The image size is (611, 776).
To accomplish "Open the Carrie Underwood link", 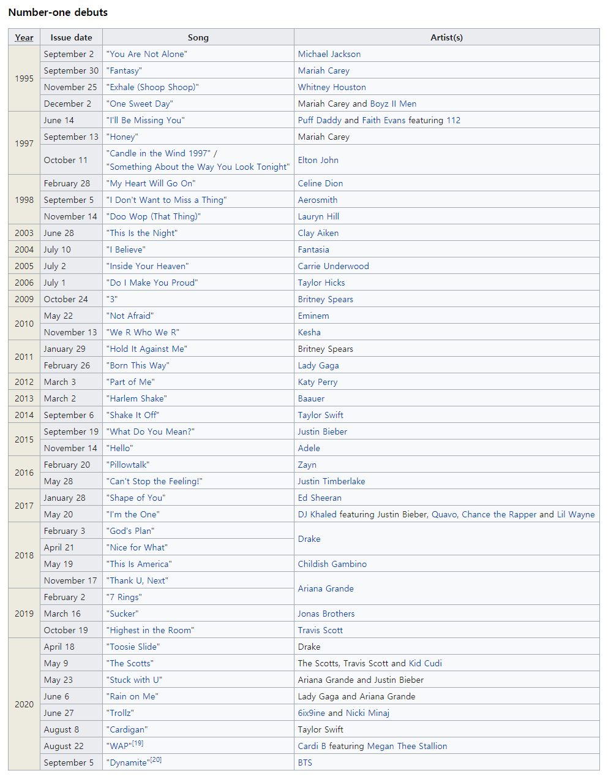I will [x=334, y=266].
